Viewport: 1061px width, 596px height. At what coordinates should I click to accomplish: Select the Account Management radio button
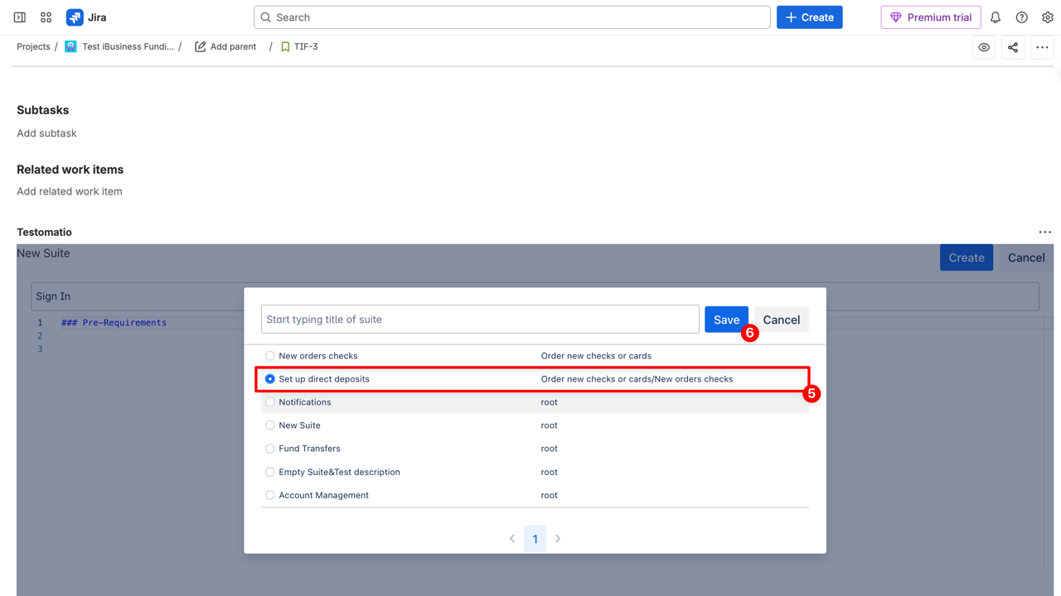coord(269,495)
